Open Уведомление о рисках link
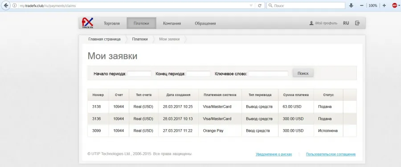The image size is (401, 167). coord(274,154)
